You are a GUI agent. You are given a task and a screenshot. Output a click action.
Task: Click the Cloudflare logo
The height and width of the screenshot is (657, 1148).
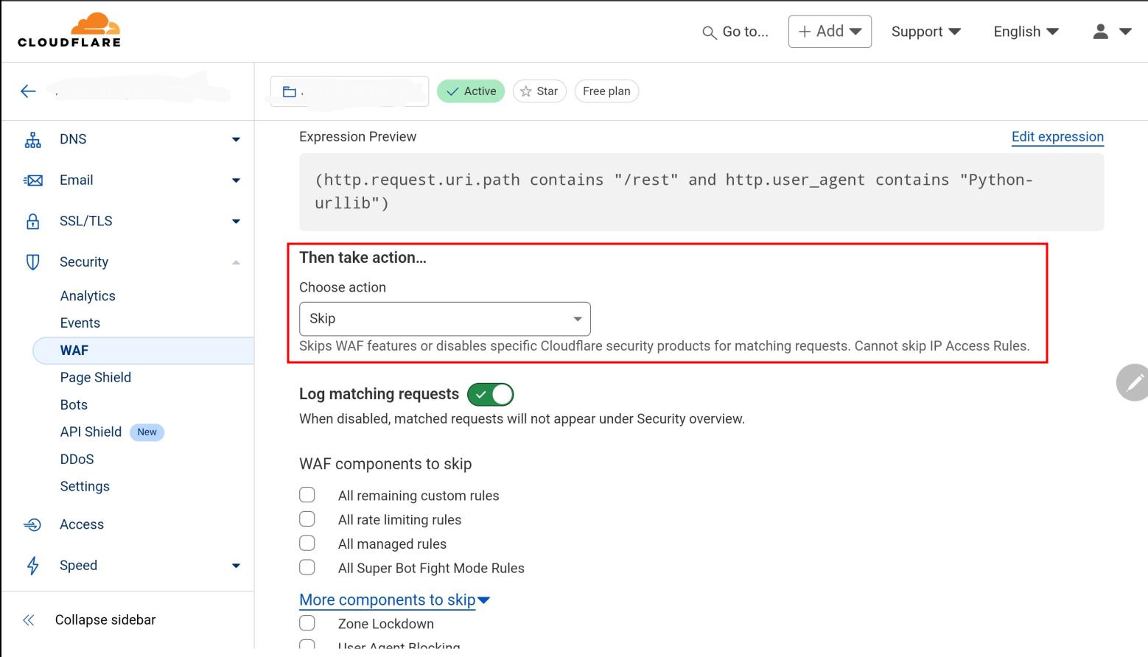(x=69, y=31)
